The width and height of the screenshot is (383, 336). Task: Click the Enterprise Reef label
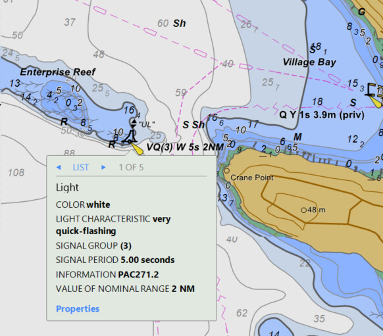click(58, 72)
